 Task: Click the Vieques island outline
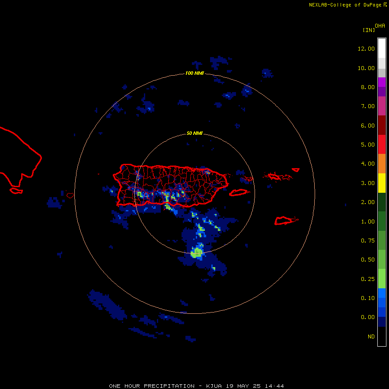239,192
